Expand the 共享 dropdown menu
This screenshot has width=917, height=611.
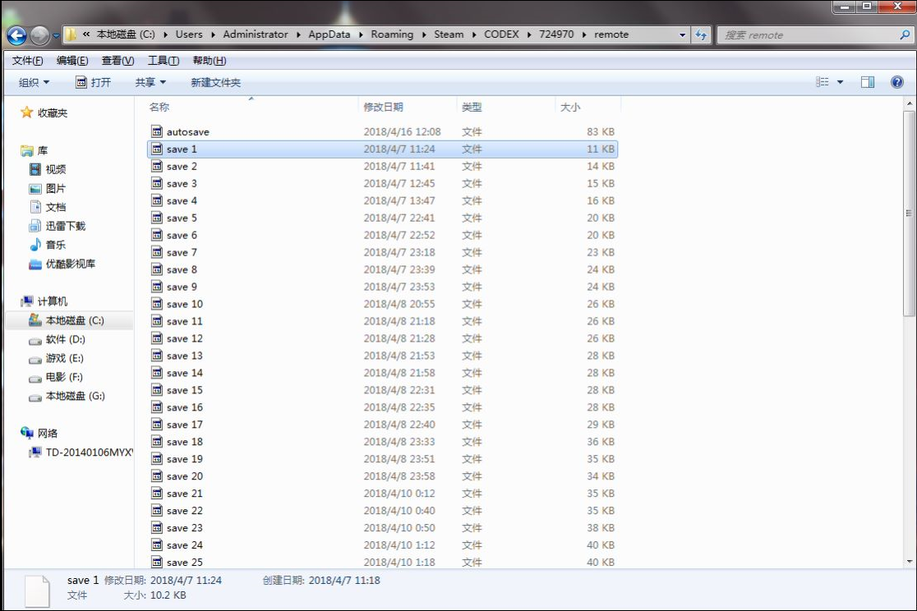[150, 82]
